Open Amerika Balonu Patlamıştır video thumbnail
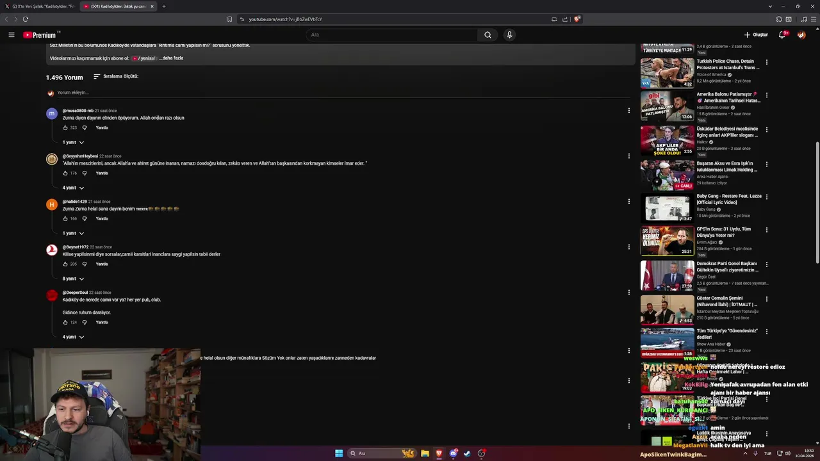Screen dimensions: 820x461 pyautogui.click(x=667, y=106)
